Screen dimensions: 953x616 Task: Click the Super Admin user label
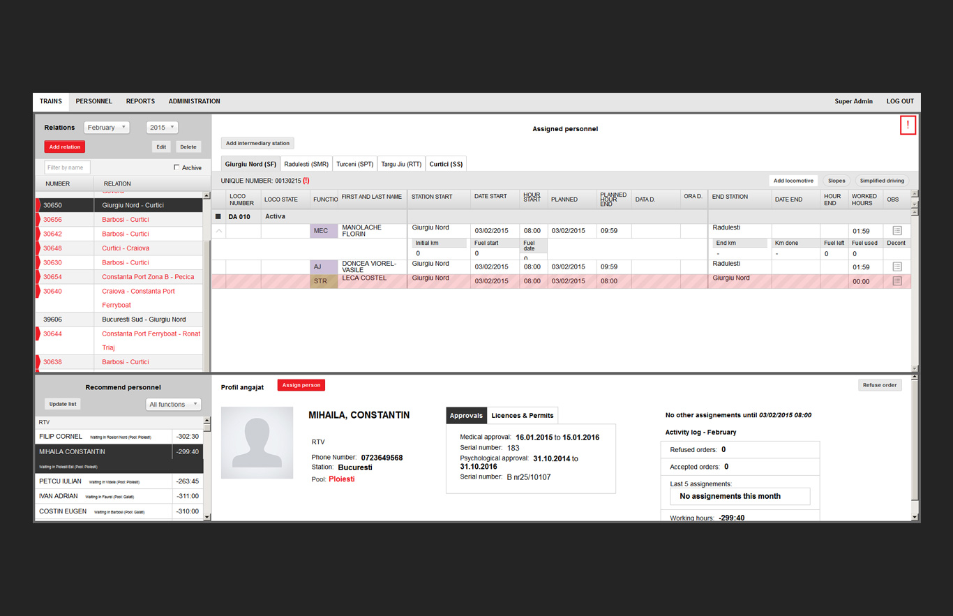pyautogui.click(x=853, y=101)
